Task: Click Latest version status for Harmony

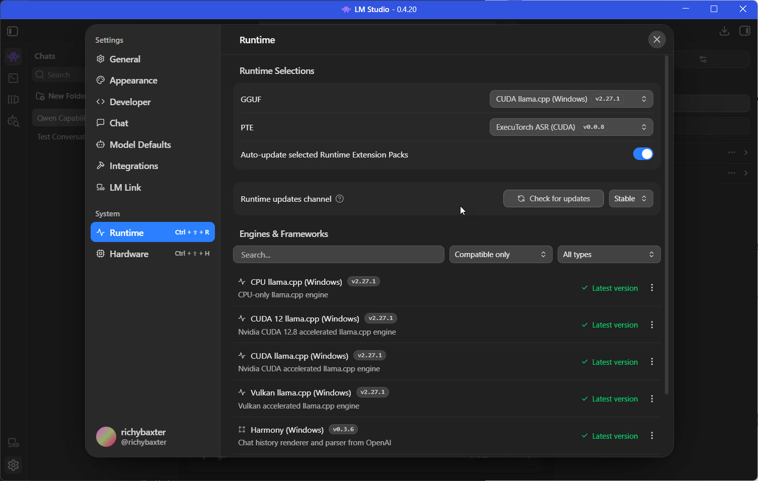Action: 610,436
